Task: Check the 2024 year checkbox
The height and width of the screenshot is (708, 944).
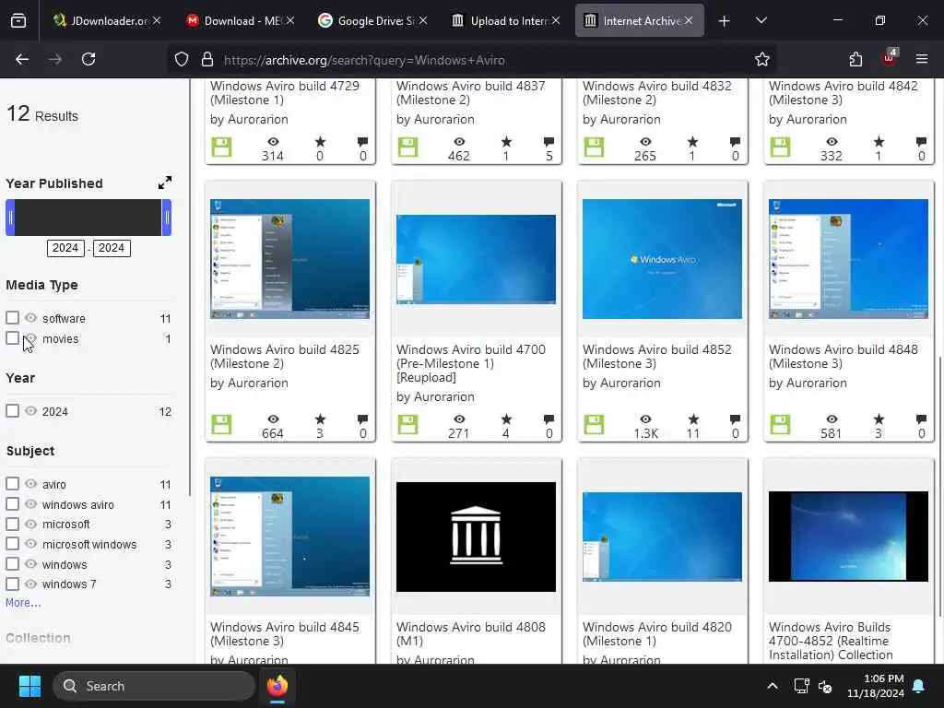Action: (x=12, y=410)
